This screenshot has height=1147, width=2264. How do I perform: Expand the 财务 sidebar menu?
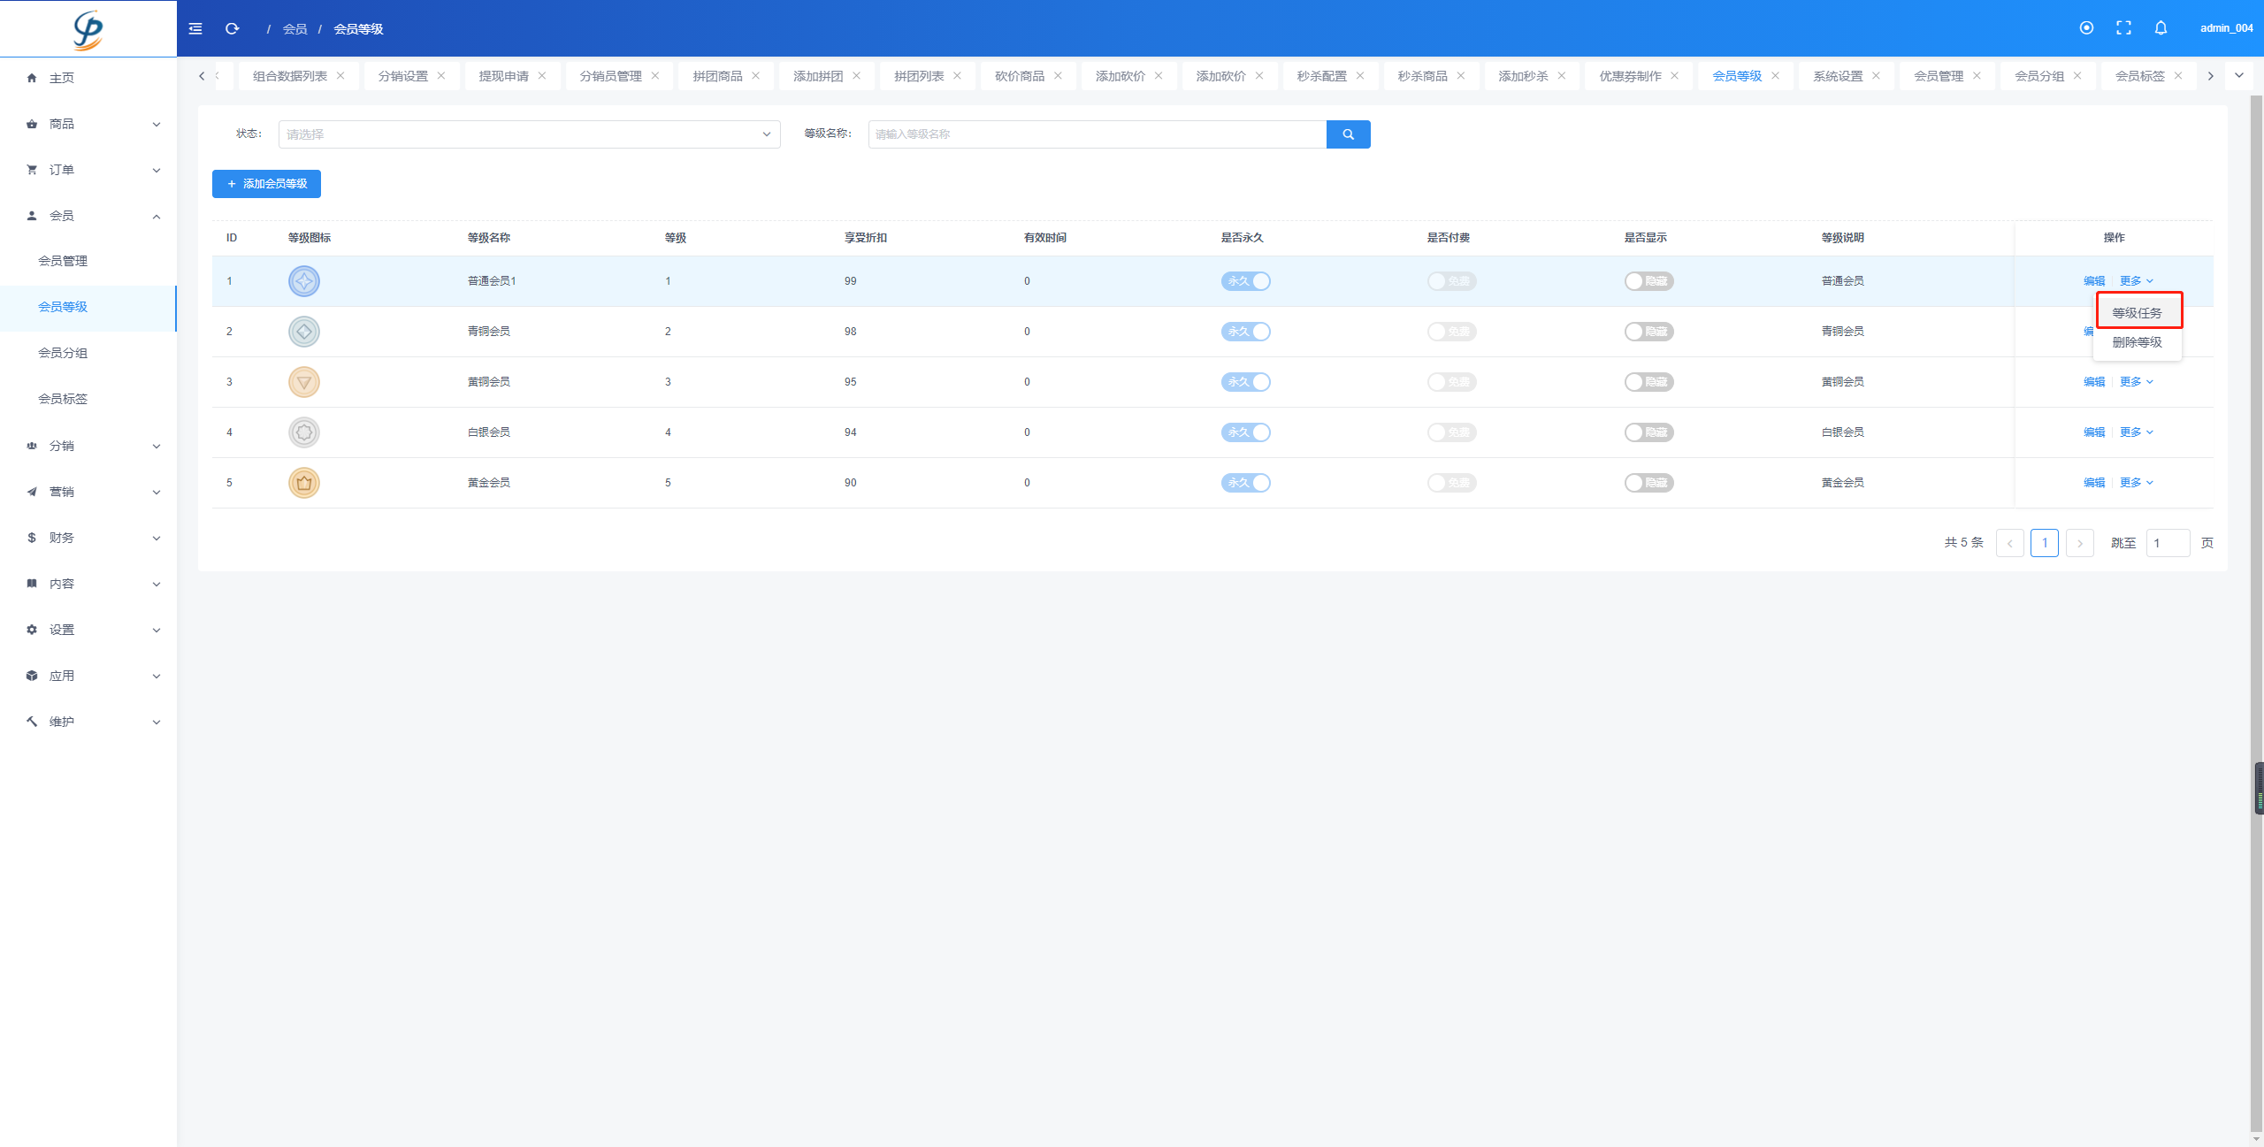pos(88,538)
